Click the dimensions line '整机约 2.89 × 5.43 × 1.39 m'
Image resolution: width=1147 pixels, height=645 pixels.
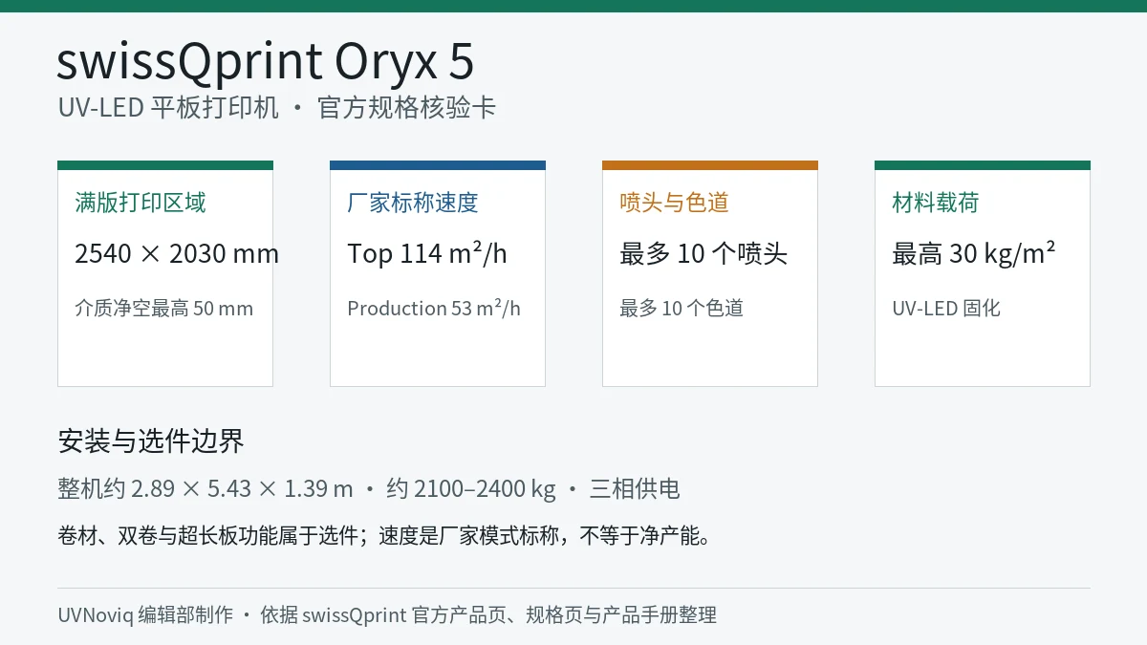206,489
